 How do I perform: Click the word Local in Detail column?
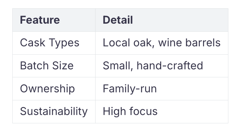117,43
